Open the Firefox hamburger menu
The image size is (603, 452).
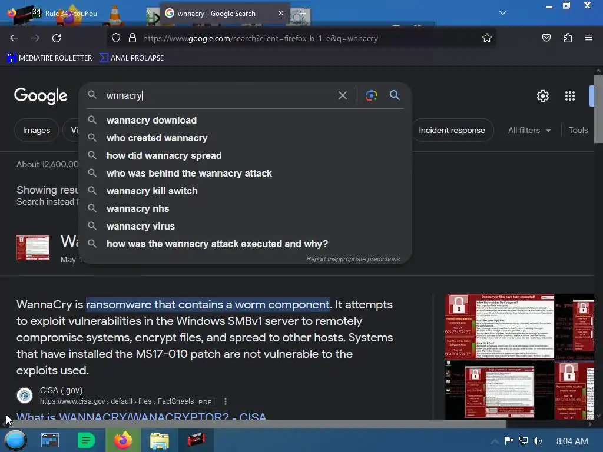pyautogui.click(x=589, y=38)
